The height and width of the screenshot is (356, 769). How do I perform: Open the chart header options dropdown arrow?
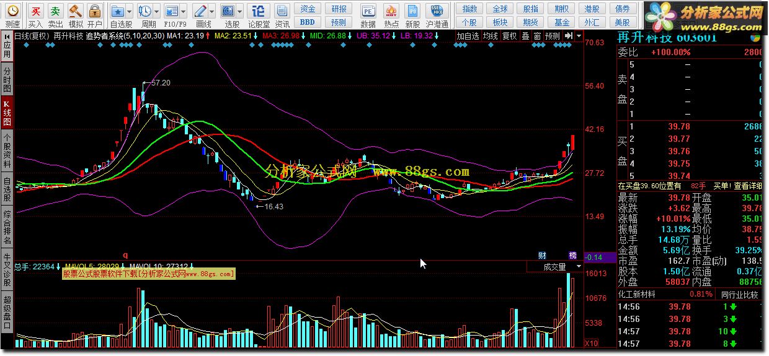[x=579, y=36]
